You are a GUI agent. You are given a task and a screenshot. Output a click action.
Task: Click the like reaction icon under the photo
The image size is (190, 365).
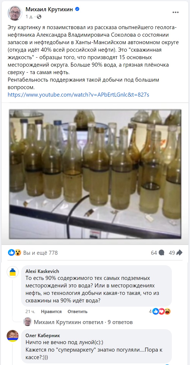(x=11, y=252)
